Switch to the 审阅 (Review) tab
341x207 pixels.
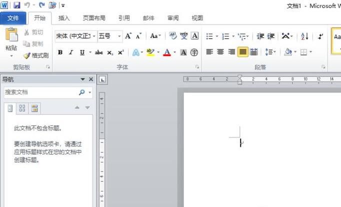coord(173,18)
